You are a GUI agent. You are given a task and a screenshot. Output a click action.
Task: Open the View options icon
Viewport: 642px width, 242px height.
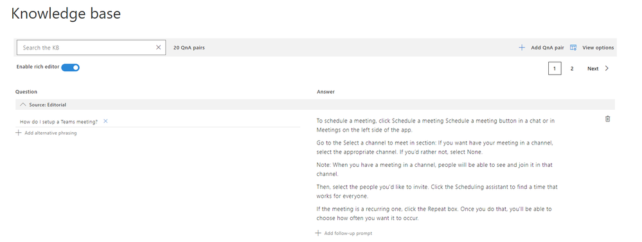pyautogui.click(x=573, y=48)
